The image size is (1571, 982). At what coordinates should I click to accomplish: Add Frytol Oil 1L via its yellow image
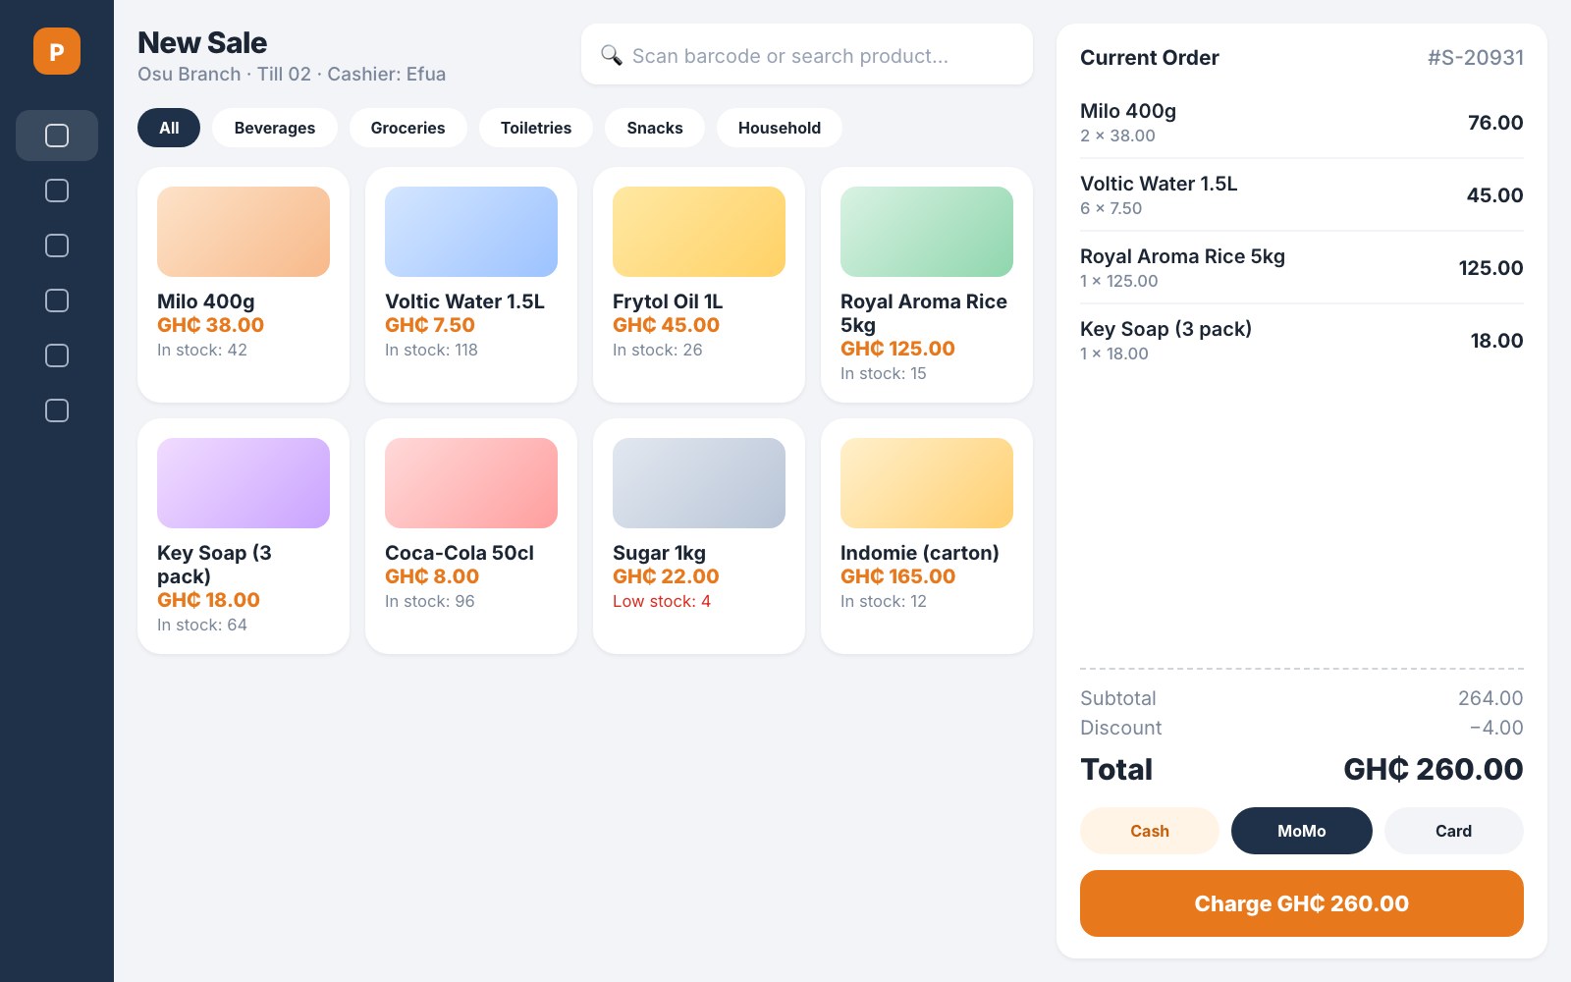click(x=699, y=232)
